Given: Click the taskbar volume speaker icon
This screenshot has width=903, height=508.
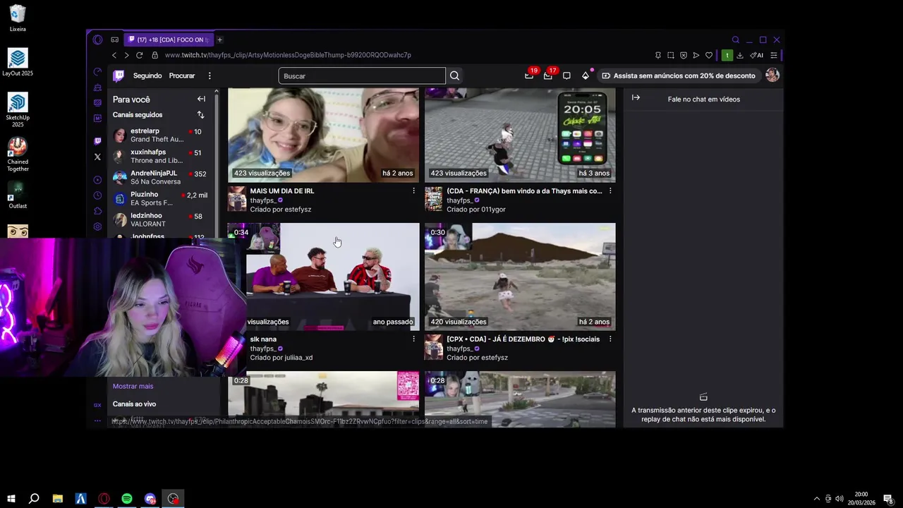Looking at the screenshot, I should click(839, 499).
